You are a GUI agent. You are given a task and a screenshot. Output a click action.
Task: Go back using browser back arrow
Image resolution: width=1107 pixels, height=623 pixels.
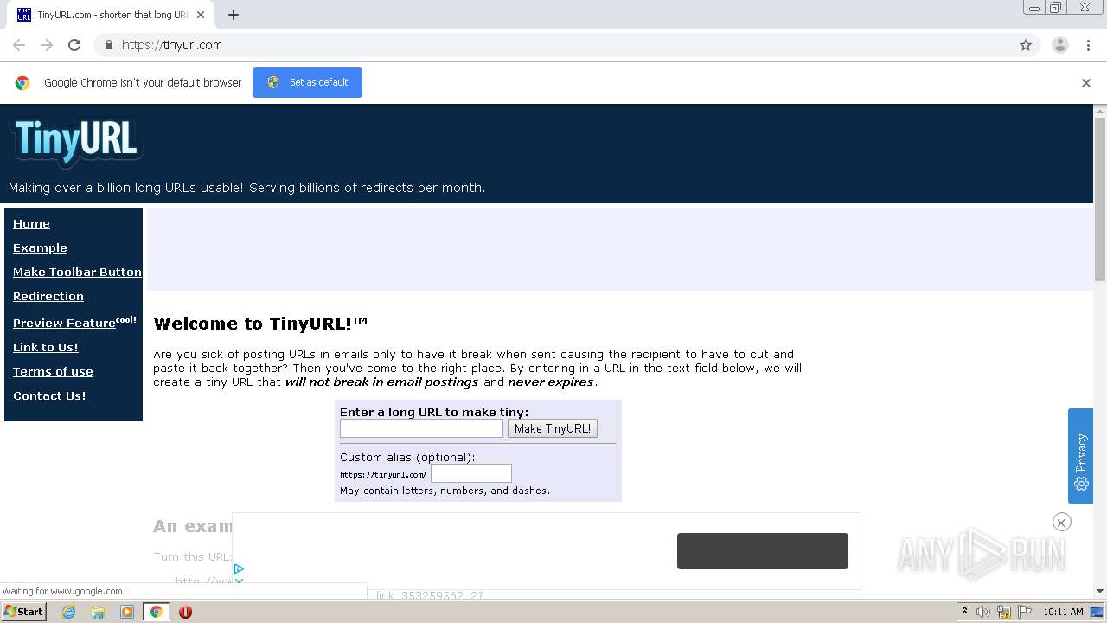pos(19,45)
